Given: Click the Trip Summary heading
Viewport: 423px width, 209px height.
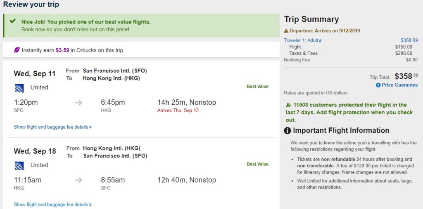Looking at the screenshot, I should 311,19.
